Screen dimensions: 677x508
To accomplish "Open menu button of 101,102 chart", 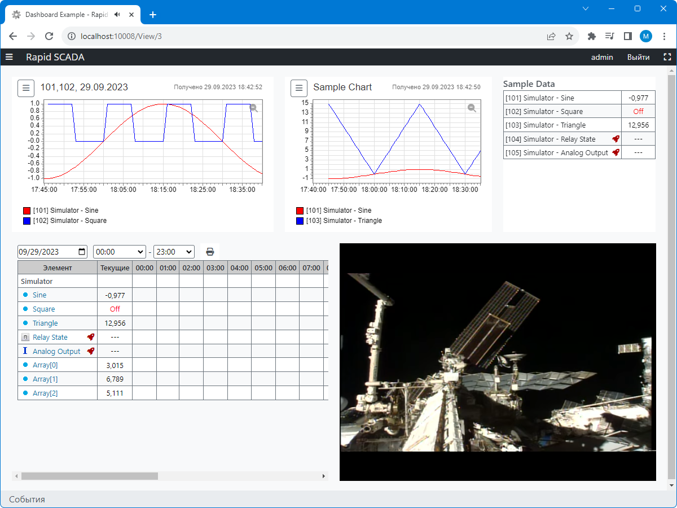I will point(26,88).
